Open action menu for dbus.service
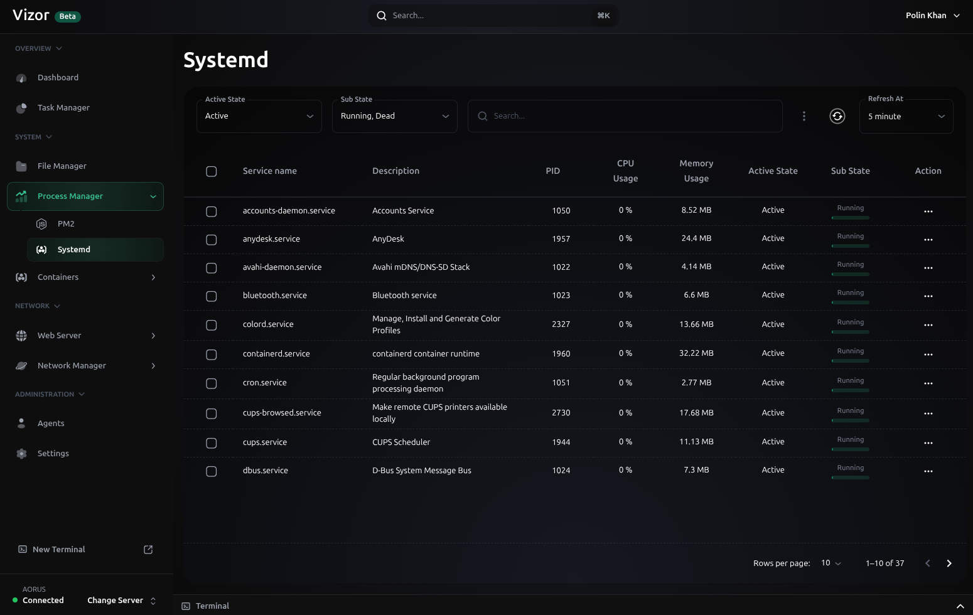The width and height of the screenshot is (973, 615). [x=928, y=471]
